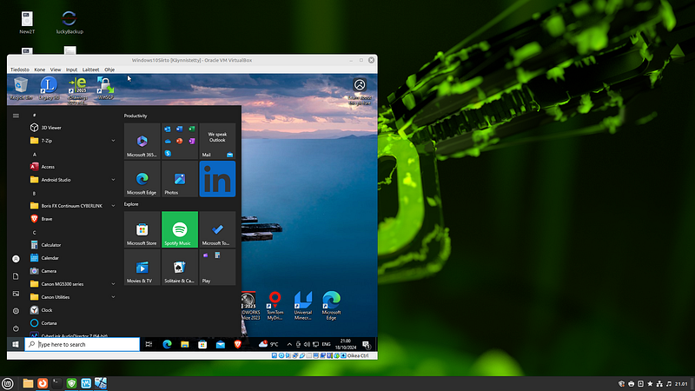
Task: Open Mail from the Windows taskbar
Action: (221, 344)
